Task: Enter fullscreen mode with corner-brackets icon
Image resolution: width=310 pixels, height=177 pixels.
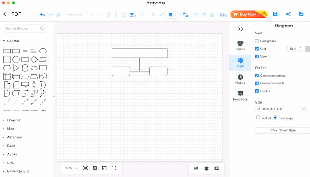Action: coord(114,168)
